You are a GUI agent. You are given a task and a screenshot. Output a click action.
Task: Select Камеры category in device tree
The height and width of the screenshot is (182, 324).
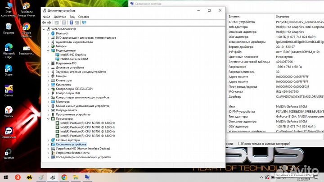(61, 76)
